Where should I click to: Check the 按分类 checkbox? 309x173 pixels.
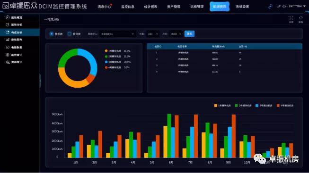(70, 34)
